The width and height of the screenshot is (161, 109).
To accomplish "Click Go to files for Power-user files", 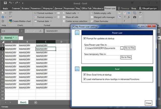I will [x=130, y=48].
